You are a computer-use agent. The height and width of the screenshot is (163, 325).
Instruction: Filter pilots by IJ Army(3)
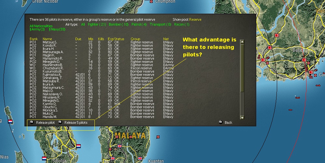pos(37,29)
